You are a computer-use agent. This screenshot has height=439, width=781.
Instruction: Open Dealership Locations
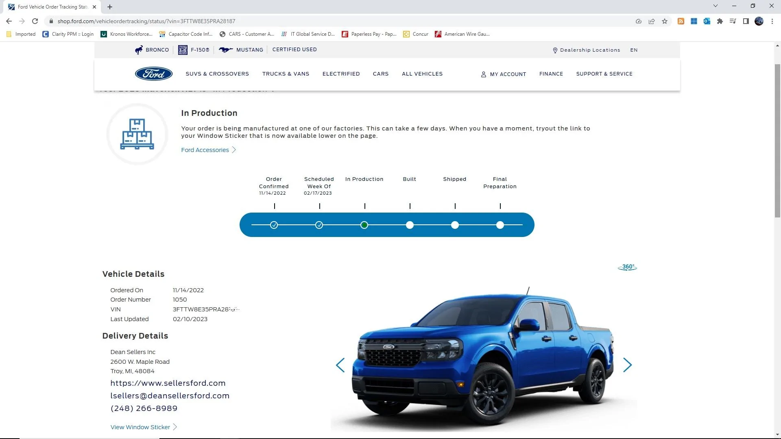tap(586, 50)
